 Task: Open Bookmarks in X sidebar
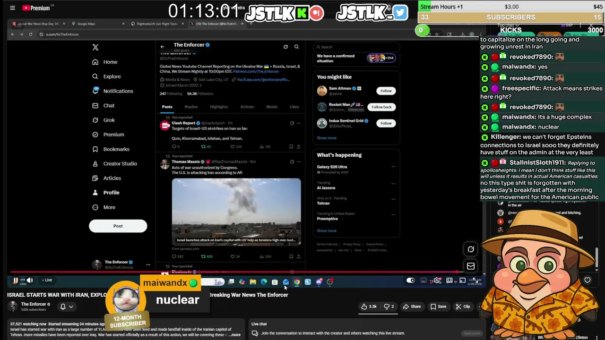click(x=111, y=149)
